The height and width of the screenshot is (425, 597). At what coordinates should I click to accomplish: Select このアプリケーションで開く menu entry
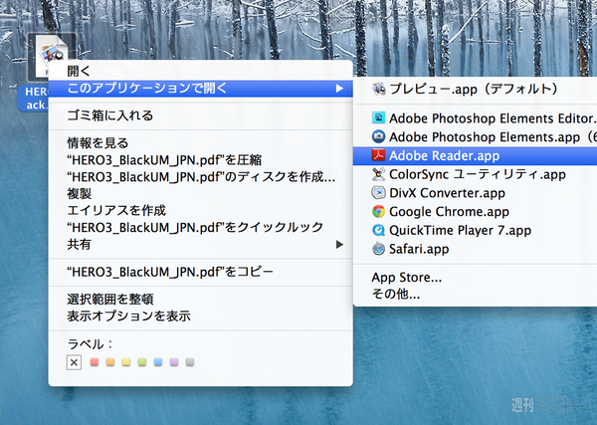[x=201, y=89]
